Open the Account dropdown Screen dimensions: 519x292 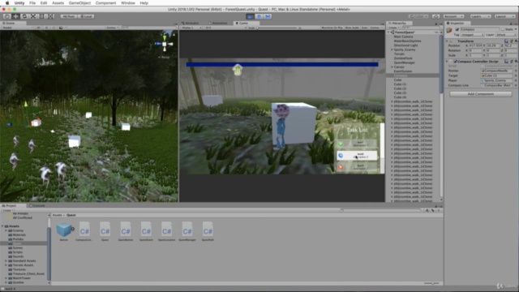pyautogui.click(x=453, y=16)
